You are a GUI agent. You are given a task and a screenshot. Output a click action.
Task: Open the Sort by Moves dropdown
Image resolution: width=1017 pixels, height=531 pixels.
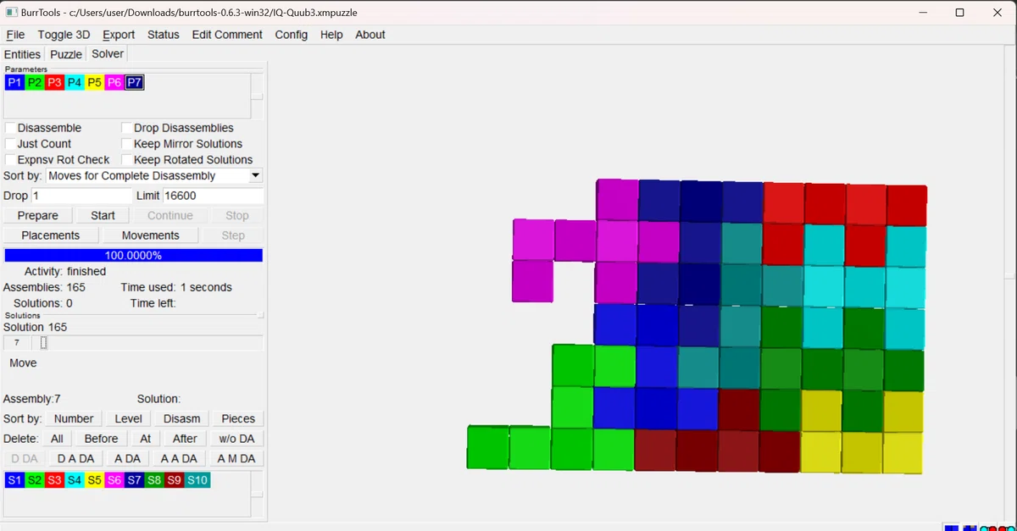coord(154,175)
